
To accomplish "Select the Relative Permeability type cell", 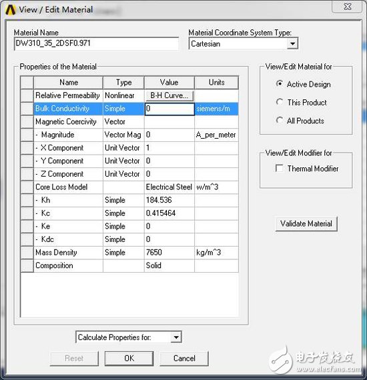I will click(123, 95).
